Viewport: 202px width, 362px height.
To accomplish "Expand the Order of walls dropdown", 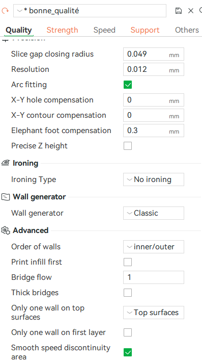I will click(154, 247).
